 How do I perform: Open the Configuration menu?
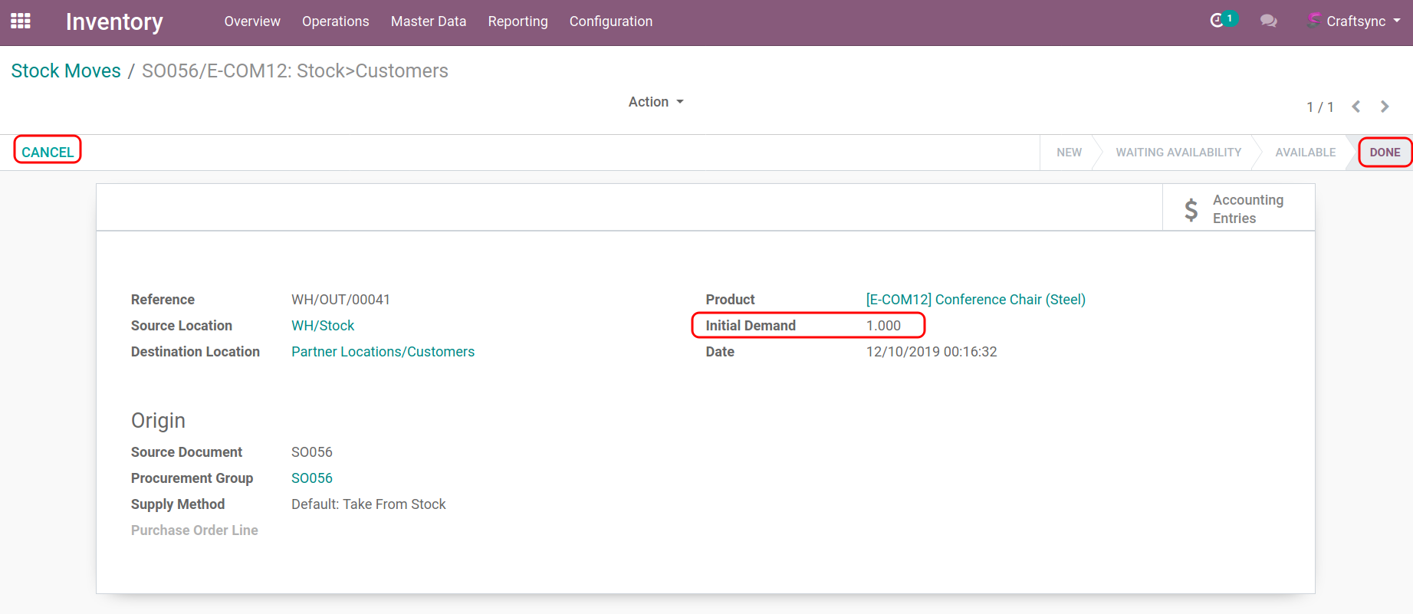click(x=610, y=21)
